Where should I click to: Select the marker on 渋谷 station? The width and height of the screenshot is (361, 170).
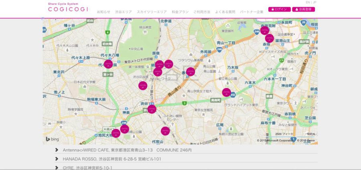point(152,109)
